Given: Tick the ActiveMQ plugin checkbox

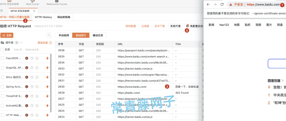Looking at the screenshot, I should pyautogui.click(x=3, y=106).
